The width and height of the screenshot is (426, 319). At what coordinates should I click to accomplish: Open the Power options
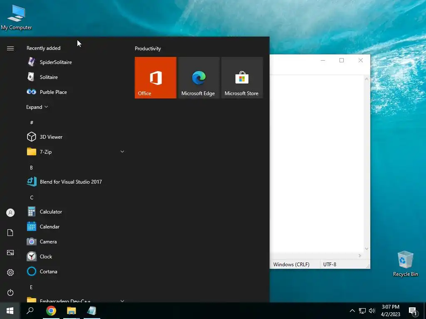(10, 292)
